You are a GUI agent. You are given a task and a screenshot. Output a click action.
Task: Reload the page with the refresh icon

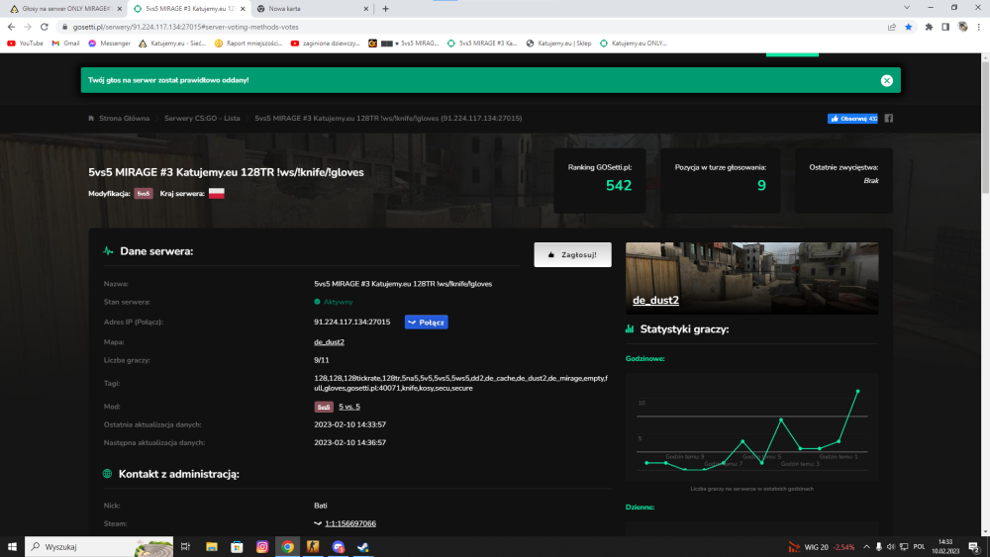click(45, 27)
